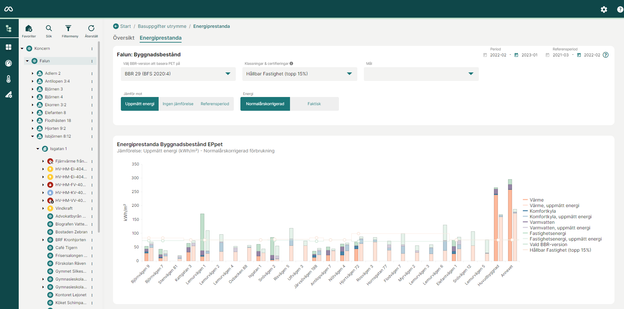Image resolution: width=624 pixels, height=309 pixels.
Task: Open the alarm settings icon in the left rail
Action: [9, 95]
